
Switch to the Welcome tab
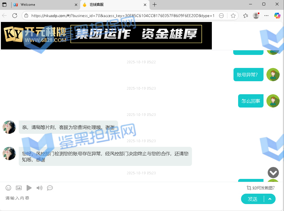(43, 5)
